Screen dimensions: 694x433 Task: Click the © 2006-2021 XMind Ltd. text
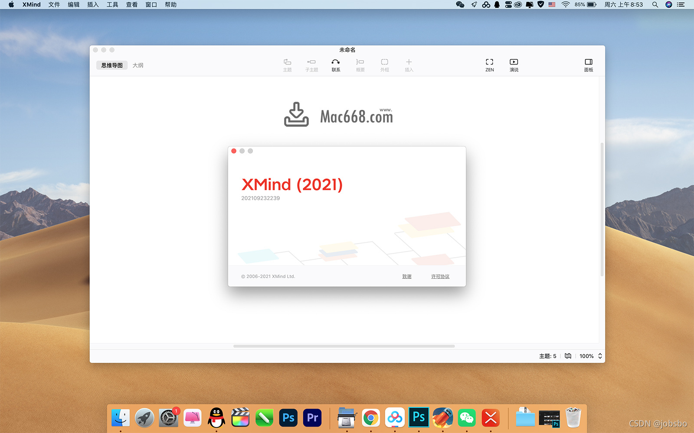click(268, 276)
